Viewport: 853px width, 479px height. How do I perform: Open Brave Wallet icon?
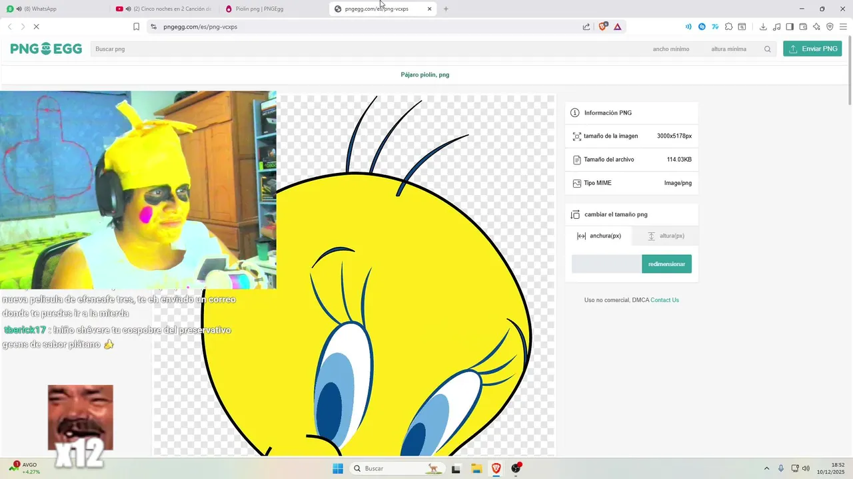(803, 27)
